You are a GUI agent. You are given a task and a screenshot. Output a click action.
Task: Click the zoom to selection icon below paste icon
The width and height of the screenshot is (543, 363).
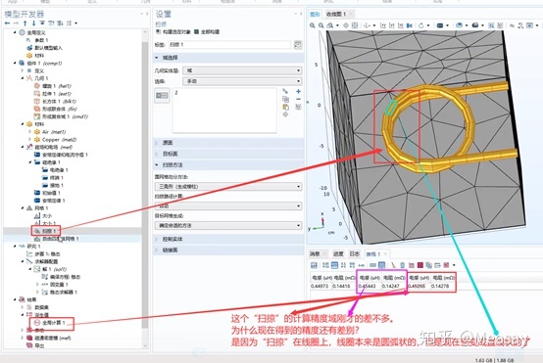tap(285, 114)
